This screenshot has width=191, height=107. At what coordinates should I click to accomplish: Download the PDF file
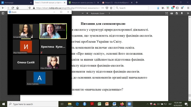coord(177,13)
